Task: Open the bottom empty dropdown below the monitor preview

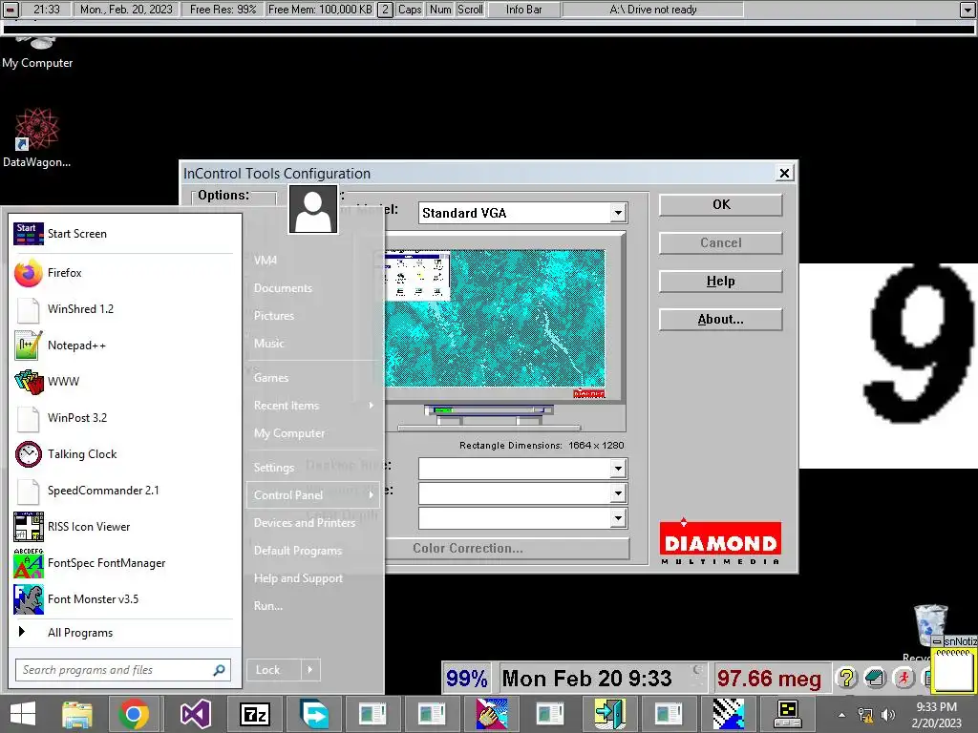Action: [618, 518]
